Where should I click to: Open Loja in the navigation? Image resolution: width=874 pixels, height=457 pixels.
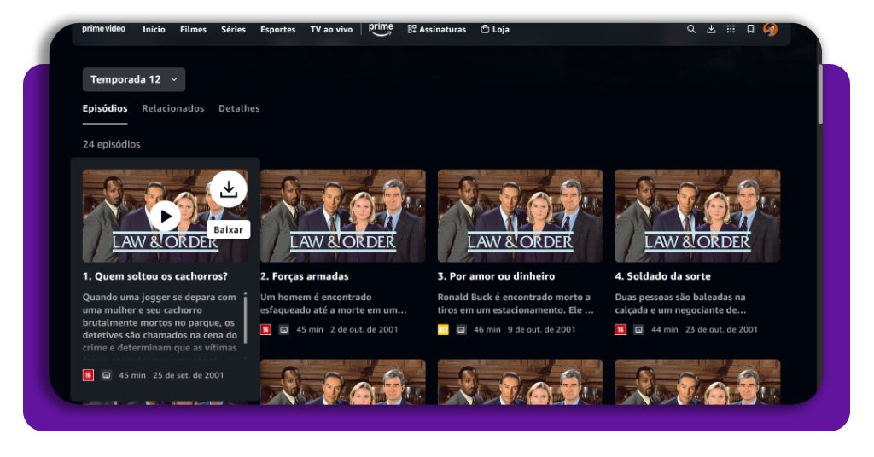495,30
